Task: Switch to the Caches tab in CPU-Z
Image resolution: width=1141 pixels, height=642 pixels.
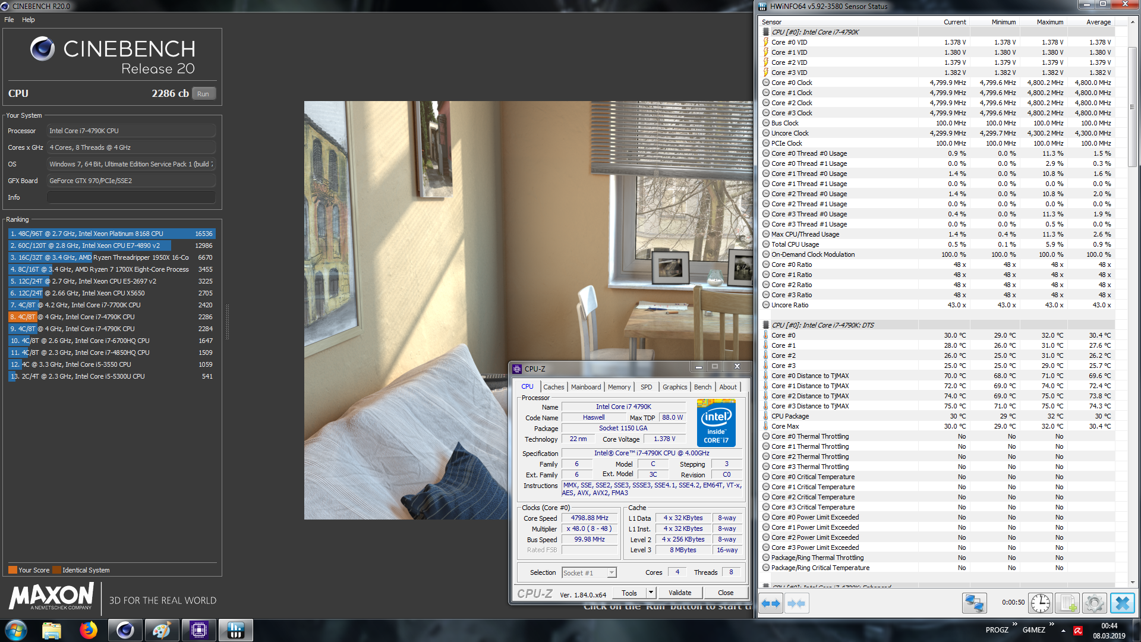Action: [554, 387]
